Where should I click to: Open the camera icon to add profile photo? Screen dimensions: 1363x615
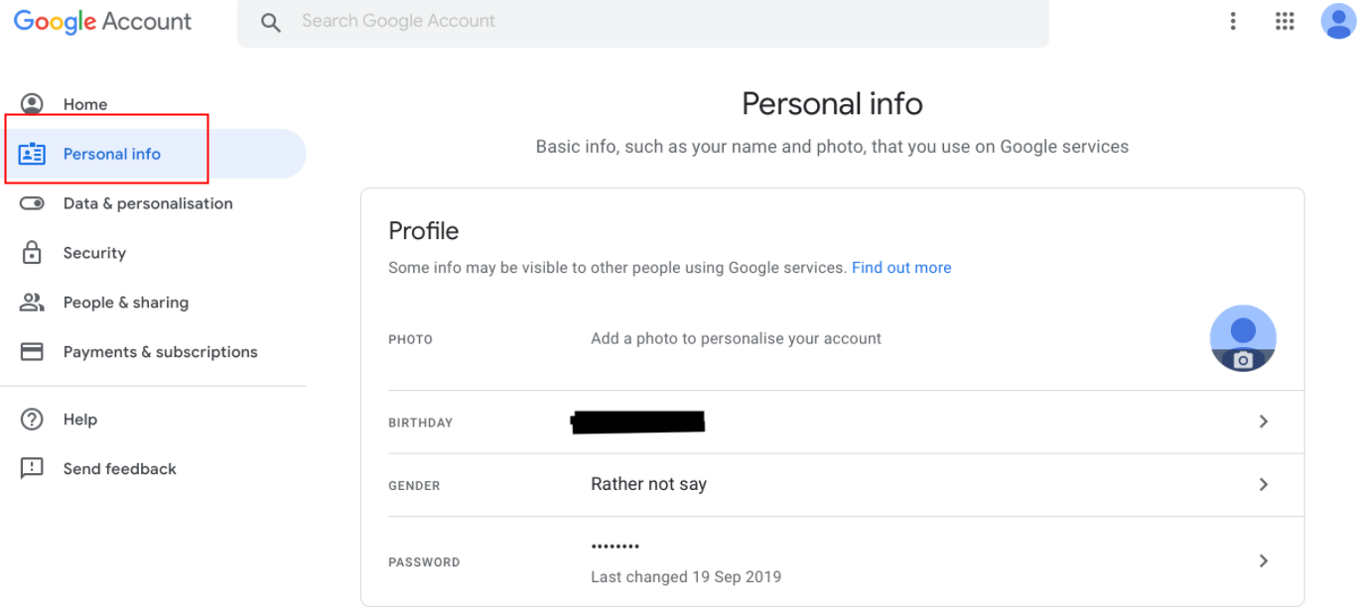[x=1243, y=361]
